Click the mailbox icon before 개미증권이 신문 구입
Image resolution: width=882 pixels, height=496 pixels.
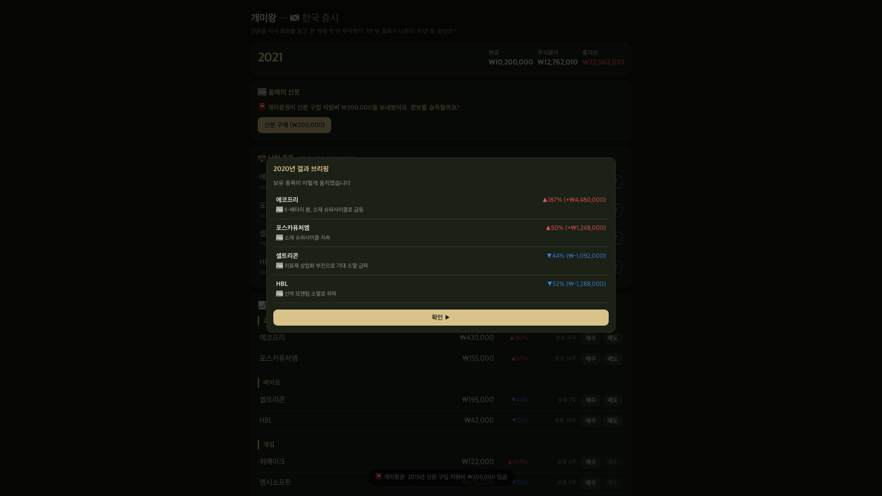pyautogui.click(x=262, y=107)
